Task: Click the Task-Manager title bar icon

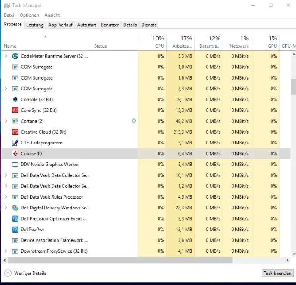Action: [x=7, y=6]
